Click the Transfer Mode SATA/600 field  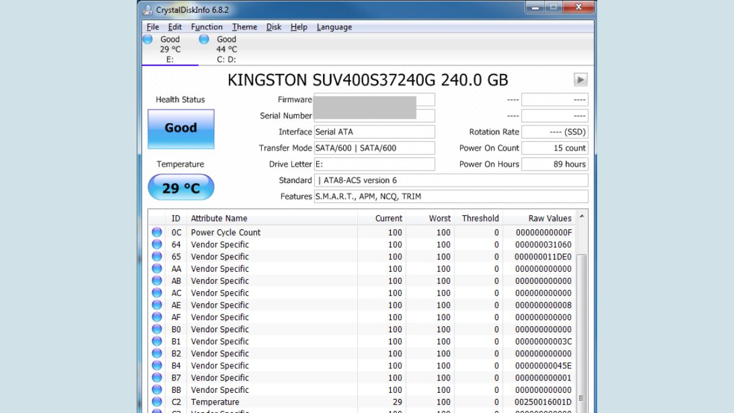pyautogui.click(x=374, y=148)
